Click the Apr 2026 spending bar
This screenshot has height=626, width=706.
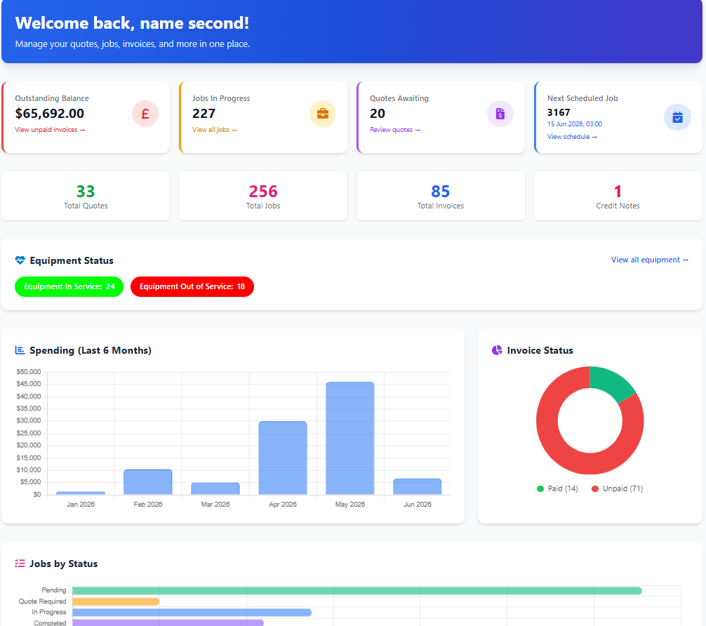pos(283,458)
